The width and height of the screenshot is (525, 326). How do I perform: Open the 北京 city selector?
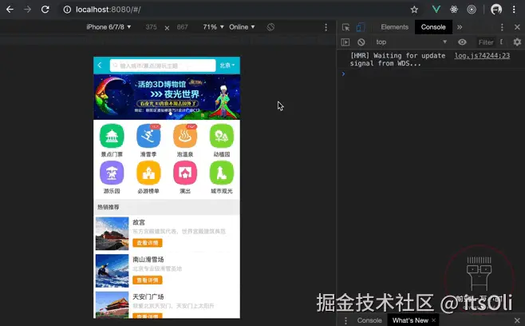pos(227,66)
